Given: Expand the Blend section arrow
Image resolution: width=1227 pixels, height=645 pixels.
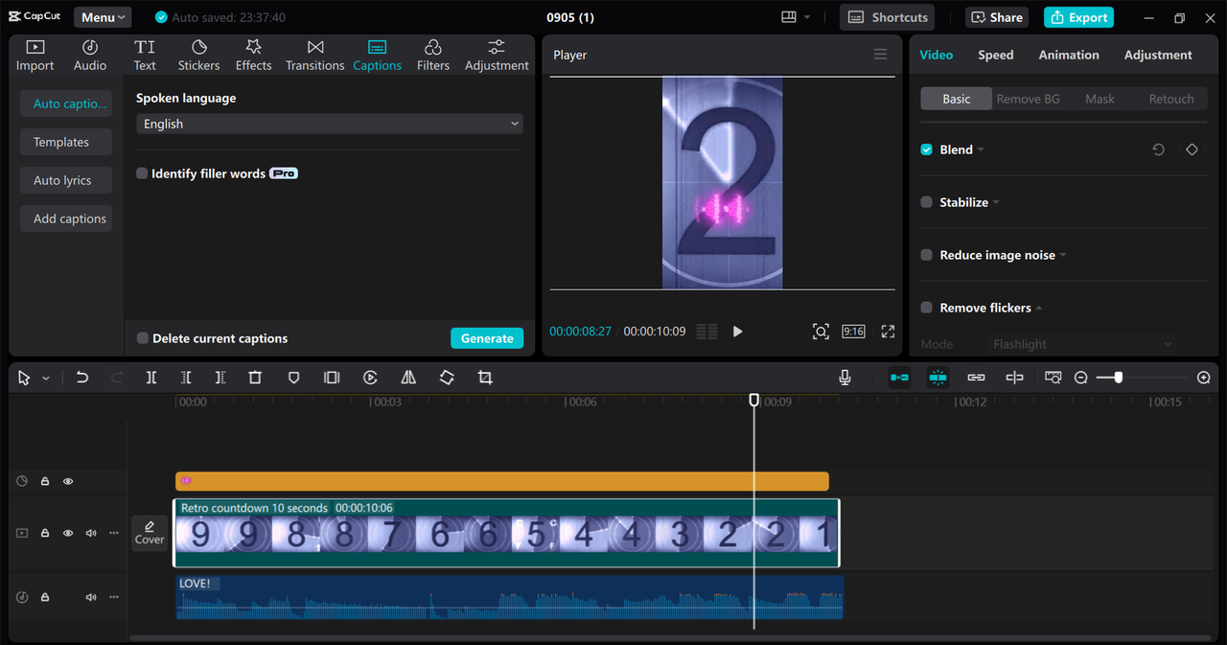Looking at the screenshot, I should (981, 150).
